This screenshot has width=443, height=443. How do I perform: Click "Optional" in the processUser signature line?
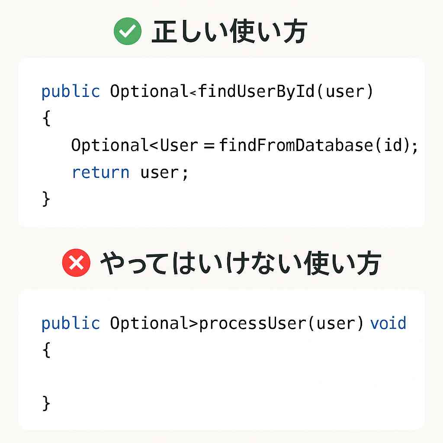pos(149,324)
